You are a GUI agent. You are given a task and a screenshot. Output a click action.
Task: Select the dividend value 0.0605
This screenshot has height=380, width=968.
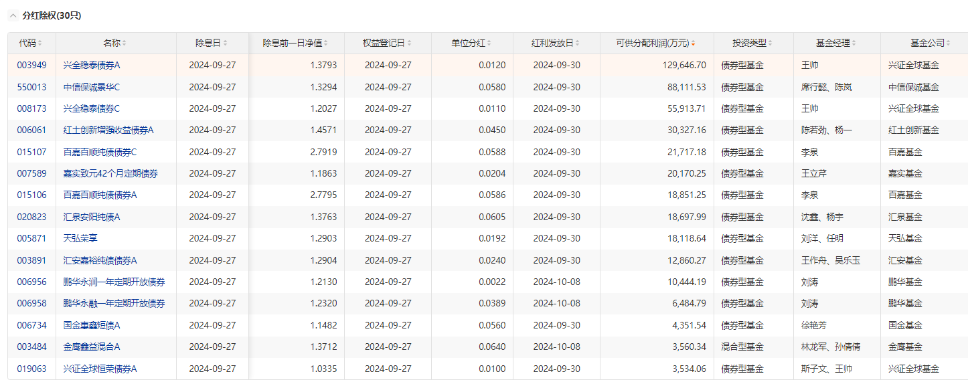[x=492, y=217]
